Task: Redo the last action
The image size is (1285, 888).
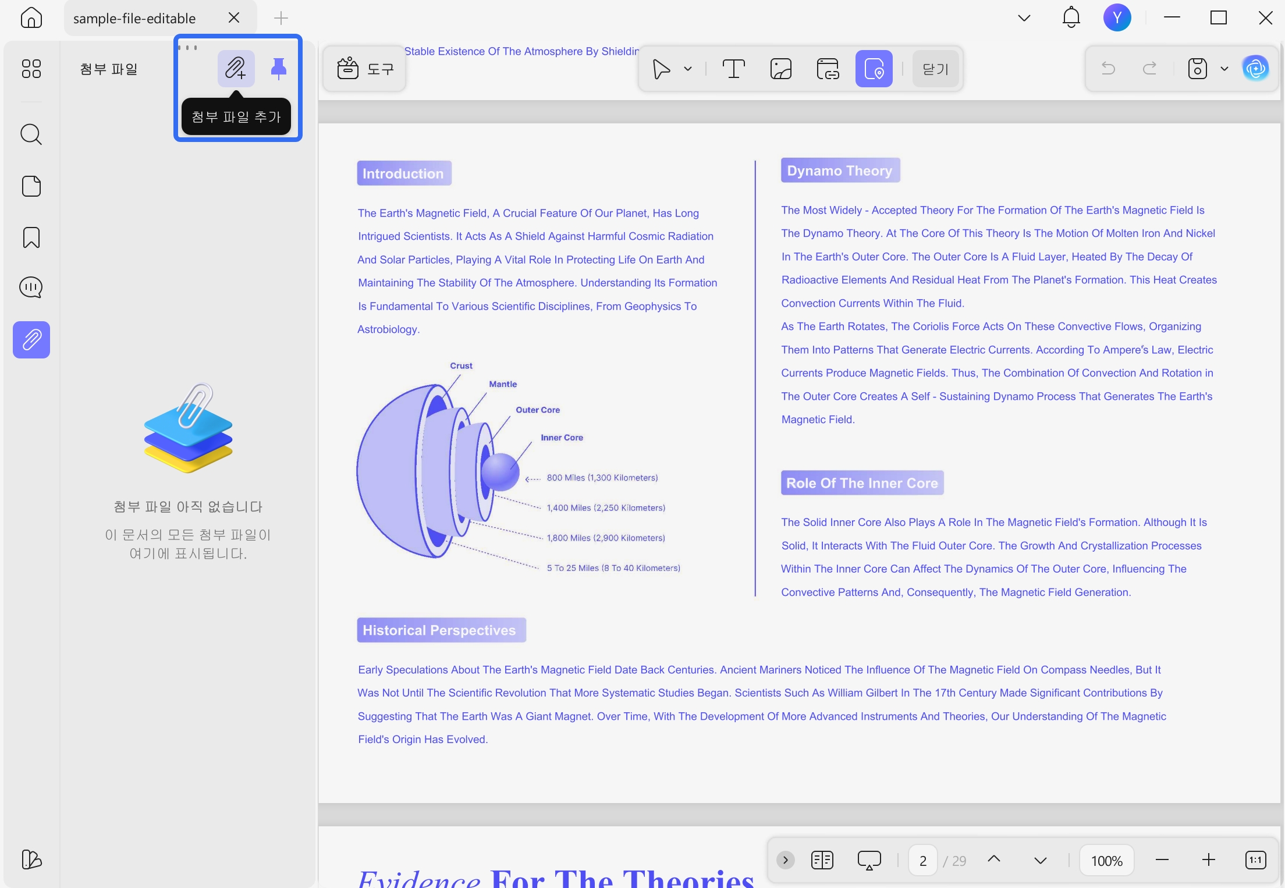Action: point(1149,69)
